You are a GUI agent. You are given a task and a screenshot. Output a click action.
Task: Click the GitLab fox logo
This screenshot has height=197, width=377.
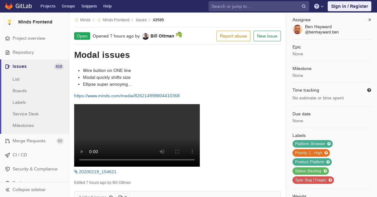coord(9,6)
